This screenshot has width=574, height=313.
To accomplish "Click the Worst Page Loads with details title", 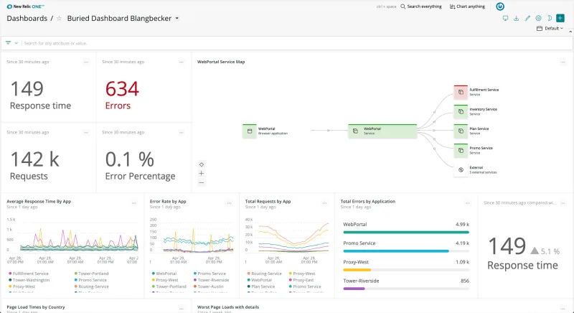I will click(228, 307).
